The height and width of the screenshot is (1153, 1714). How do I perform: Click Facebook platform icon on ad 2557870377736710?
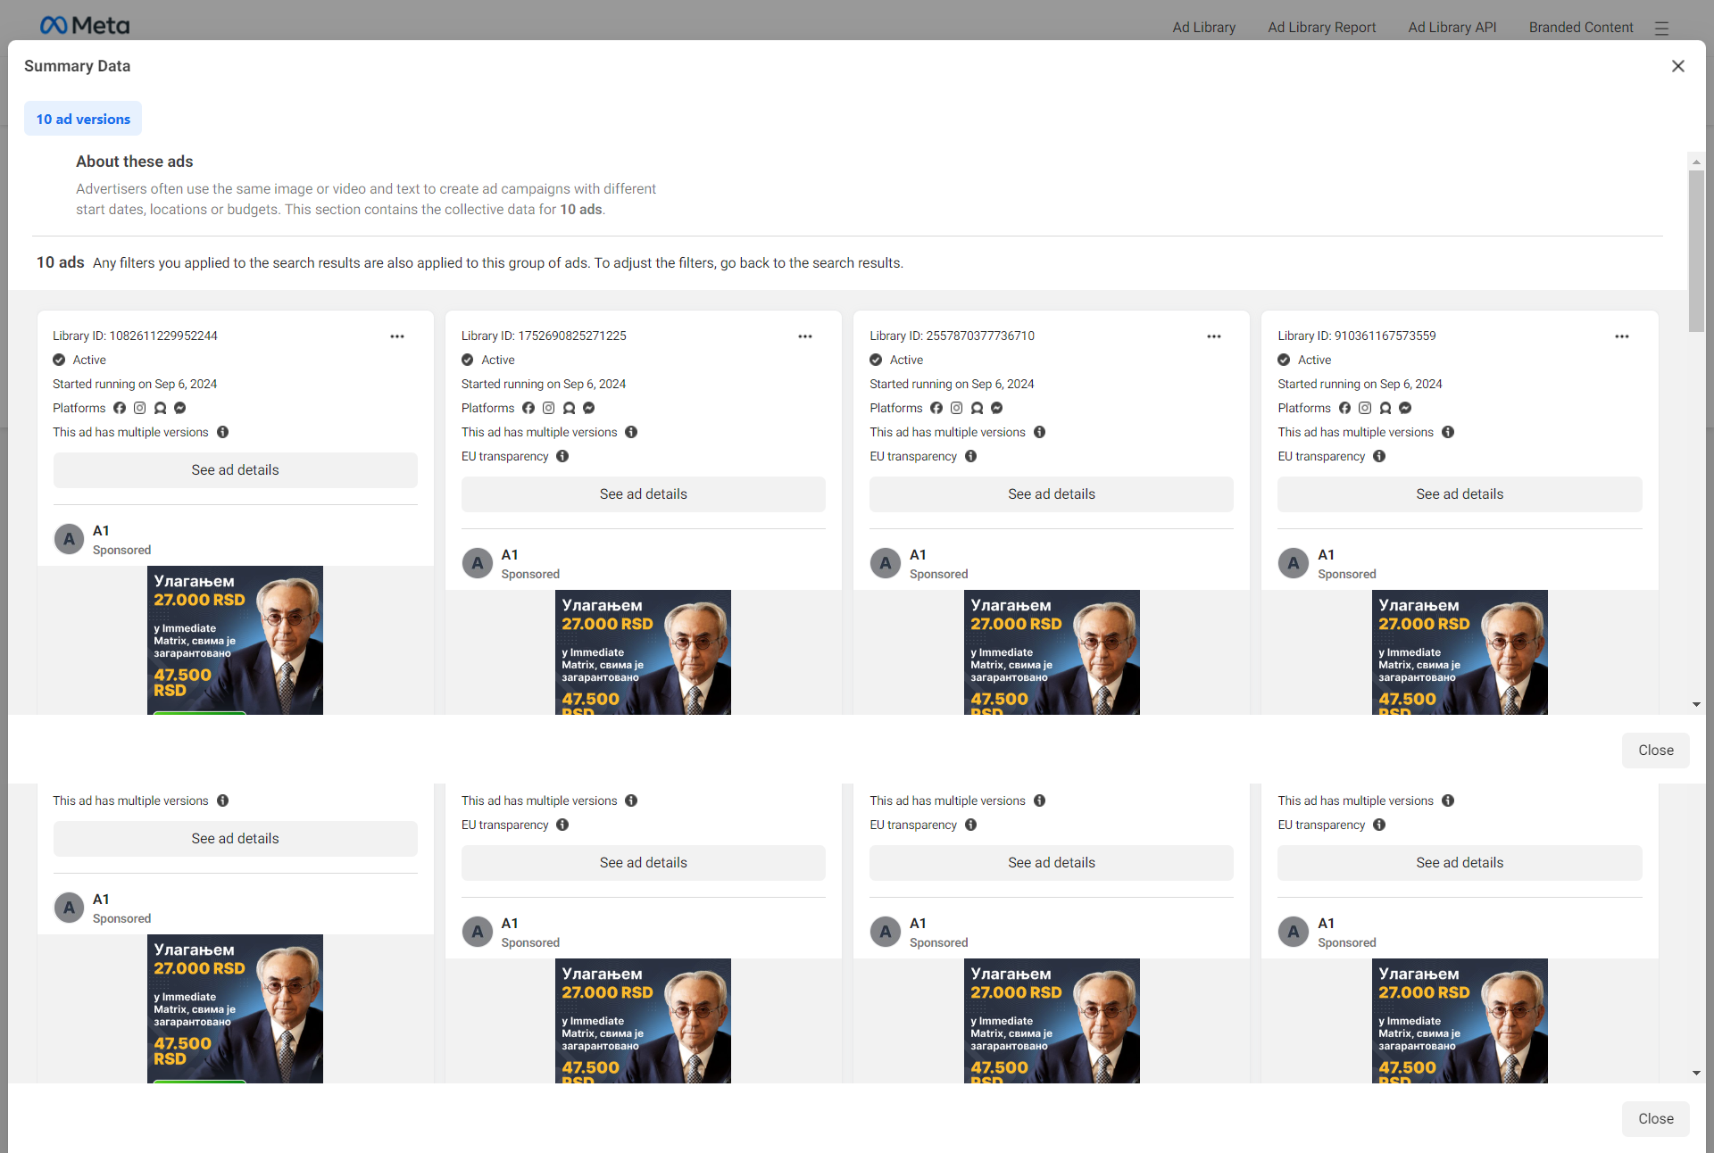tap(936, 408)
